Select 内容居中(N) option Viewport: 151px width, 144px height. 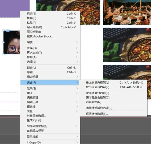pyautogui.click(x=113, y=102)
